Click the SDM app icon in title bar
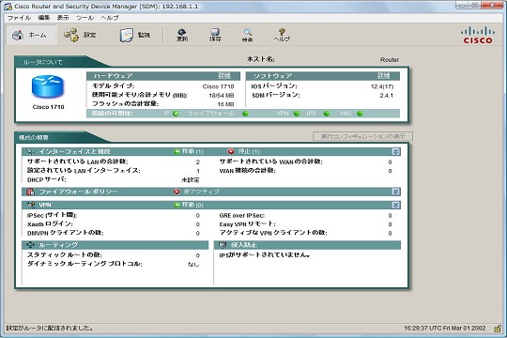Viewport: 507px width, 338px height. 8,7
